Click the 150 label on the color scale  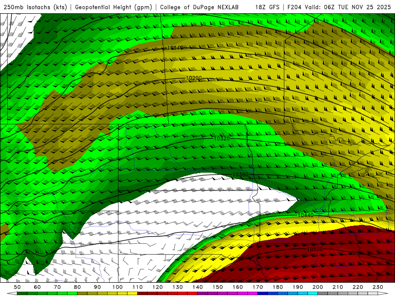[x=218, y=287]
